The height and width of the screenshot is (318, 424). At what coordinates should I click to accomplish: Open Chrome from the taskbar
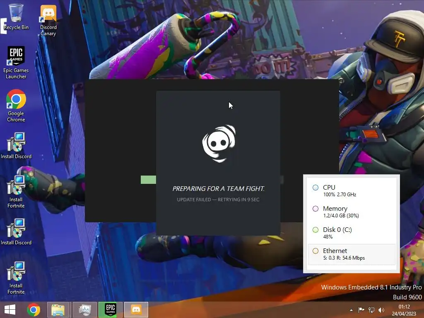point(34,310)
